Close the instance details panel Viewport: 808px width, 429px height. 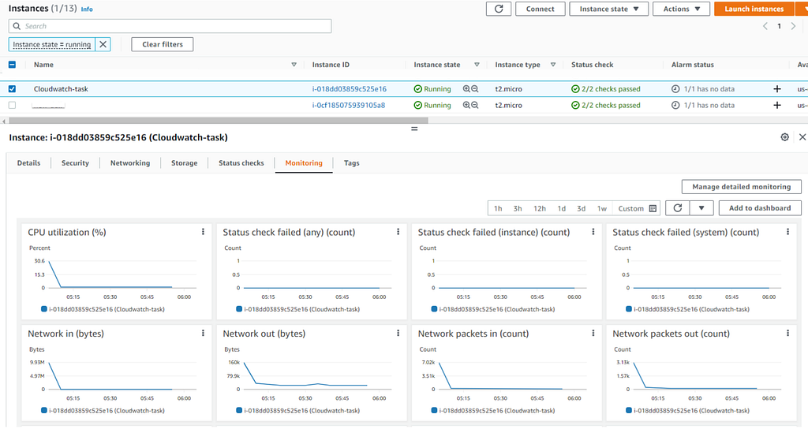tap(802, 137)
